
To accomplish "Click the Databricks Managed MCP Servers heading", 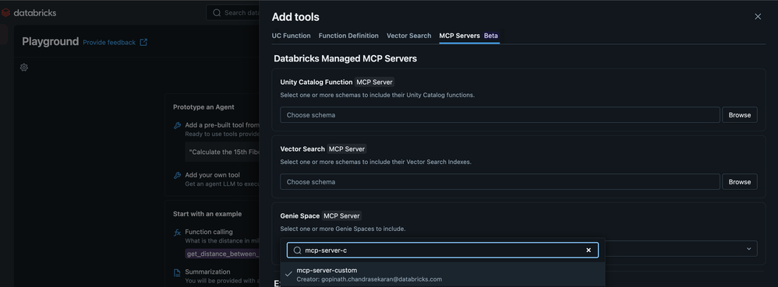I will click(345, 58).
